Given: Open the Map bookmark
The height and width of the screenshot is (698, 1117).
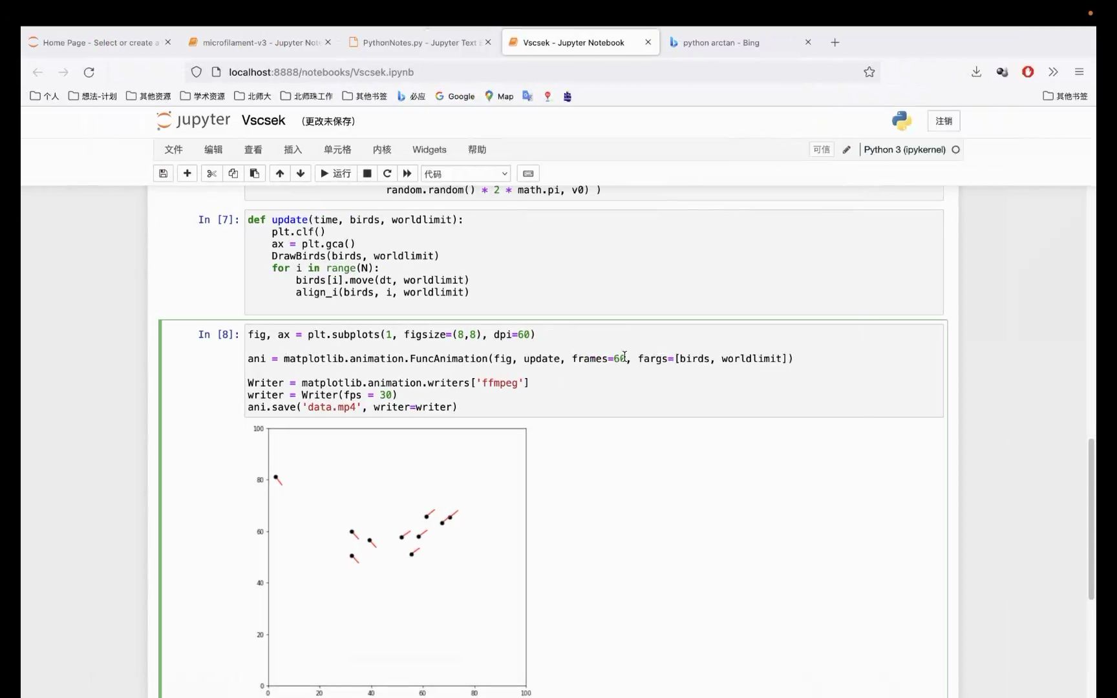Looking at the screenshot, I should (x=499, y=96).
